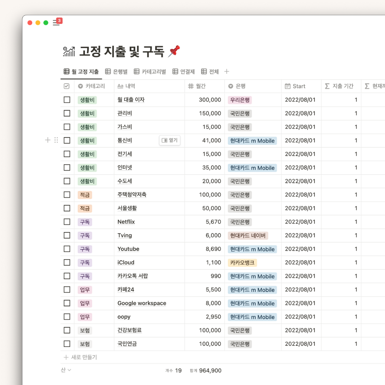This screenshot has height=385, width=385.
Task: Click the 국민은행 tag in 관리비 row
Action: [x=240, y=113]
